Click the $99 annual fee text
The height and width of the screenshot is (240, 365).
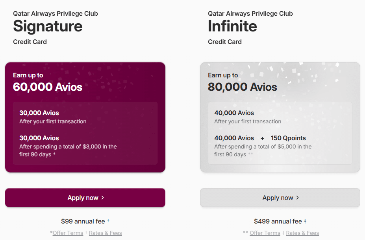tap(83, 221)
